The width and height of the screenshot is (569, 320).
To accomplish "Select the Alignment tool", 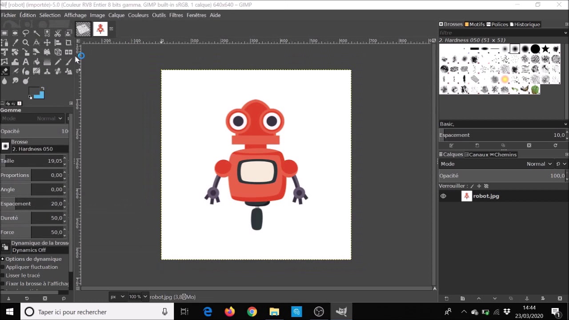I will tap(58, 43).
